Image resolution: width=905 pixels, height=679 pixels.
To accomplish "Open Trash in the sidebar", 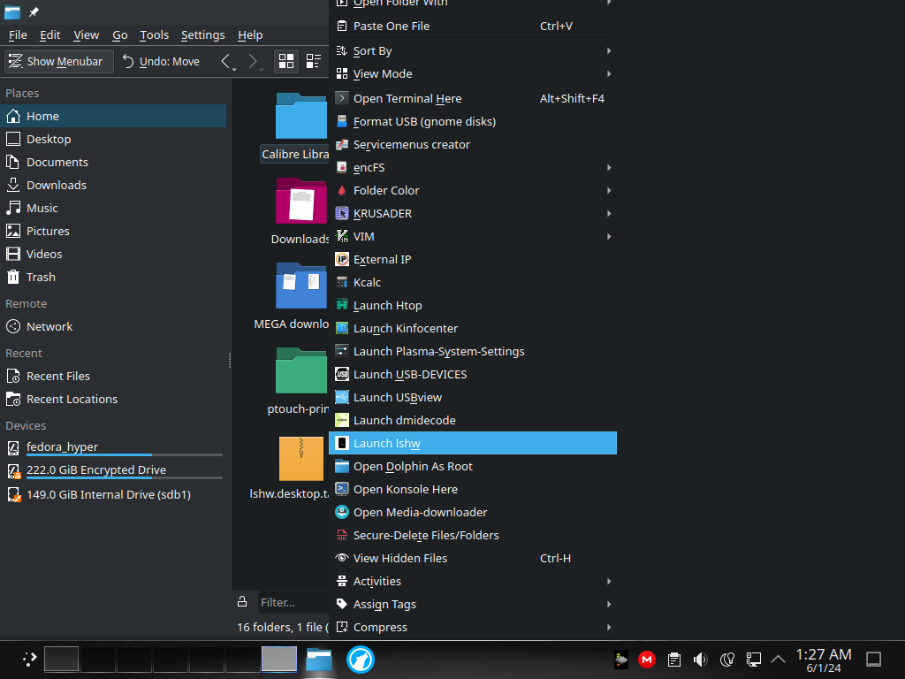I will click(x=113, y=277).
